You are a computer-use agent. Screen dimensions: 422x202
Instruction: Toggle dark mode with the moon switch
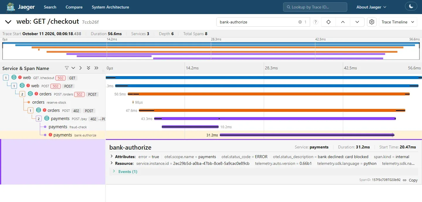click(x=411, y=6)
